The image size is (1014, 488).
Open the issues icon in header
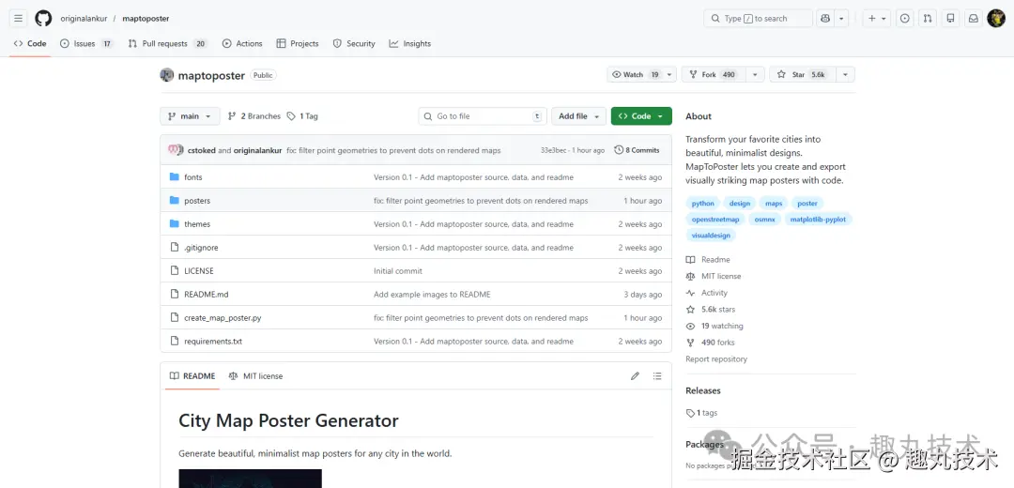click(905, 19)
